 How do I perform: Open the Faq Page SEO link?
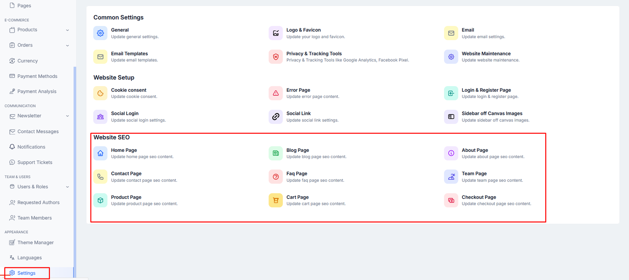click(297, 173)
